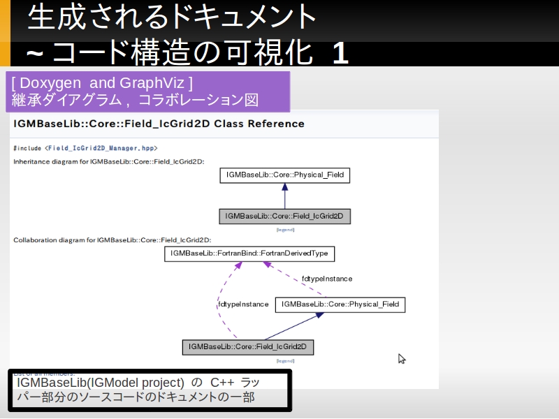Screen dimensions: 559x419
Task: Click the 'Inheritance diagram for' description text
Action: [108, 161]
